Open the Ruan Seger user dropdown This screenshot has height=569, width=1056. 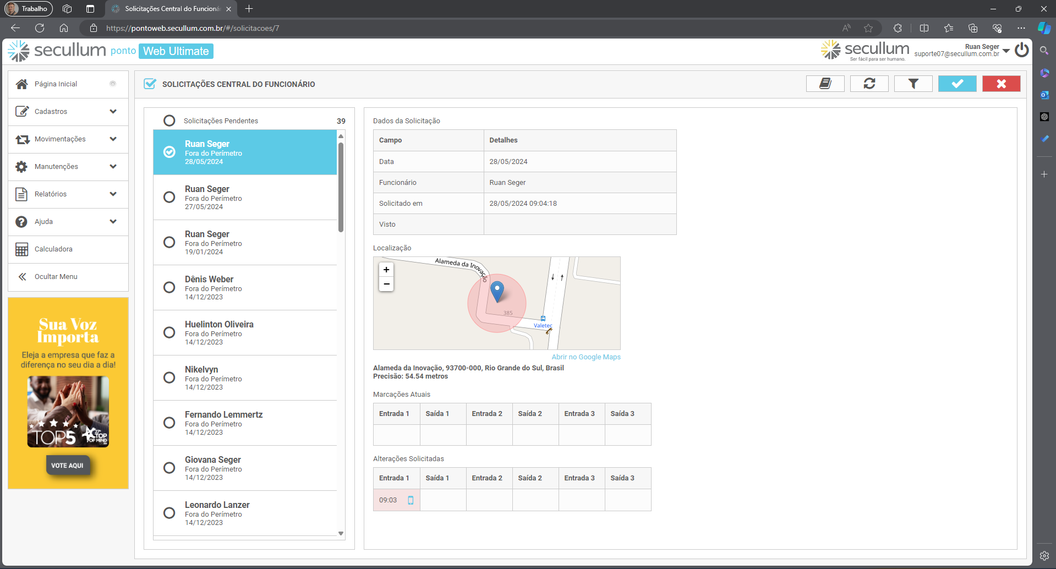tap(1006, 51)
